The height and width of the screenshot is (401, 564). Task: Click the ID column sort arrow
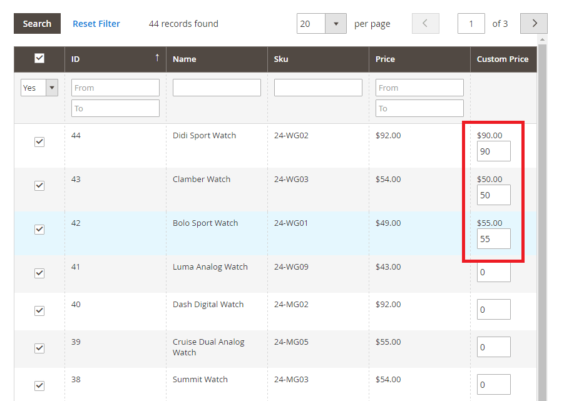[157, 58]
